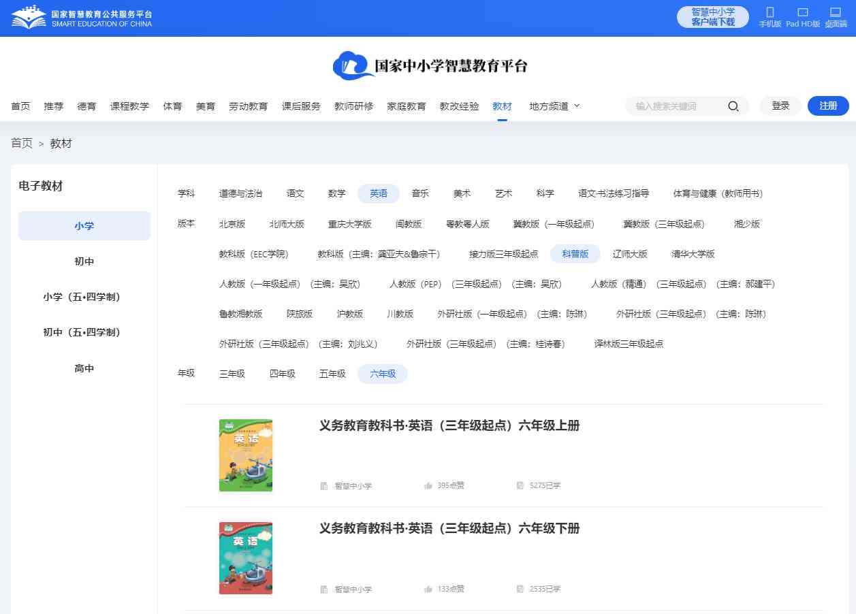Open the 美育 navigation item
856x614 pixels.
[206, 106]
